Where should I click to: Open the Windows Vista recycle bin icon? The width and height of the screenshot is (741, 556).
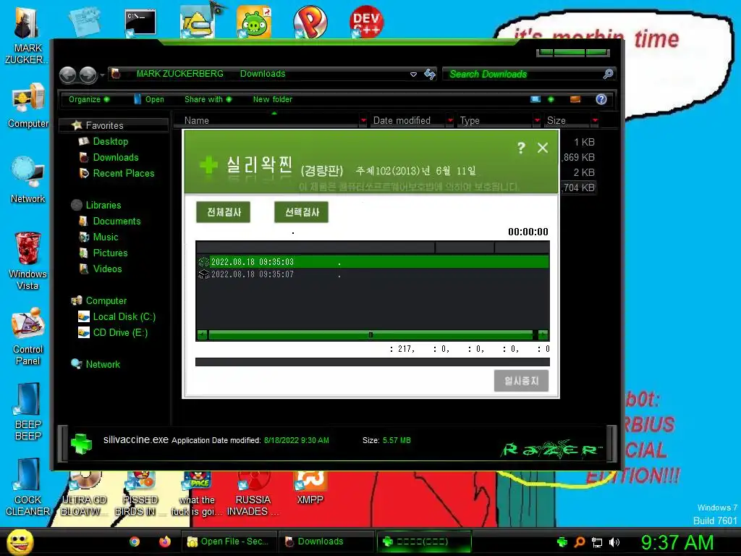click(x=28, y=260)
